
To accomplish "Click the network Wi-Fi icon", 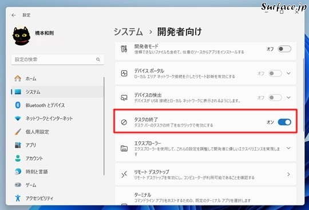I will coord(18,118).
